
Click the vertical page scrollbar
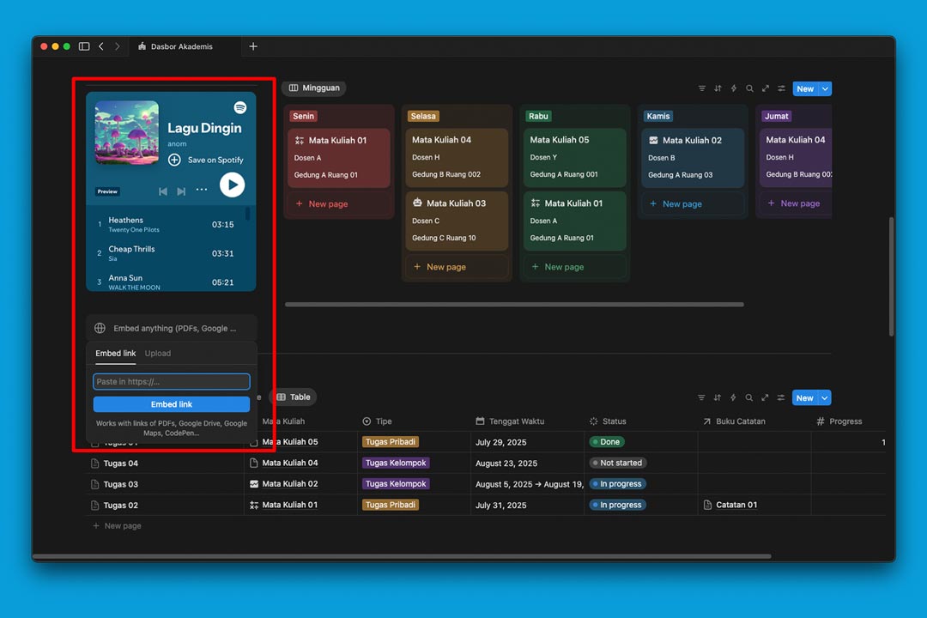pos(891,276)
